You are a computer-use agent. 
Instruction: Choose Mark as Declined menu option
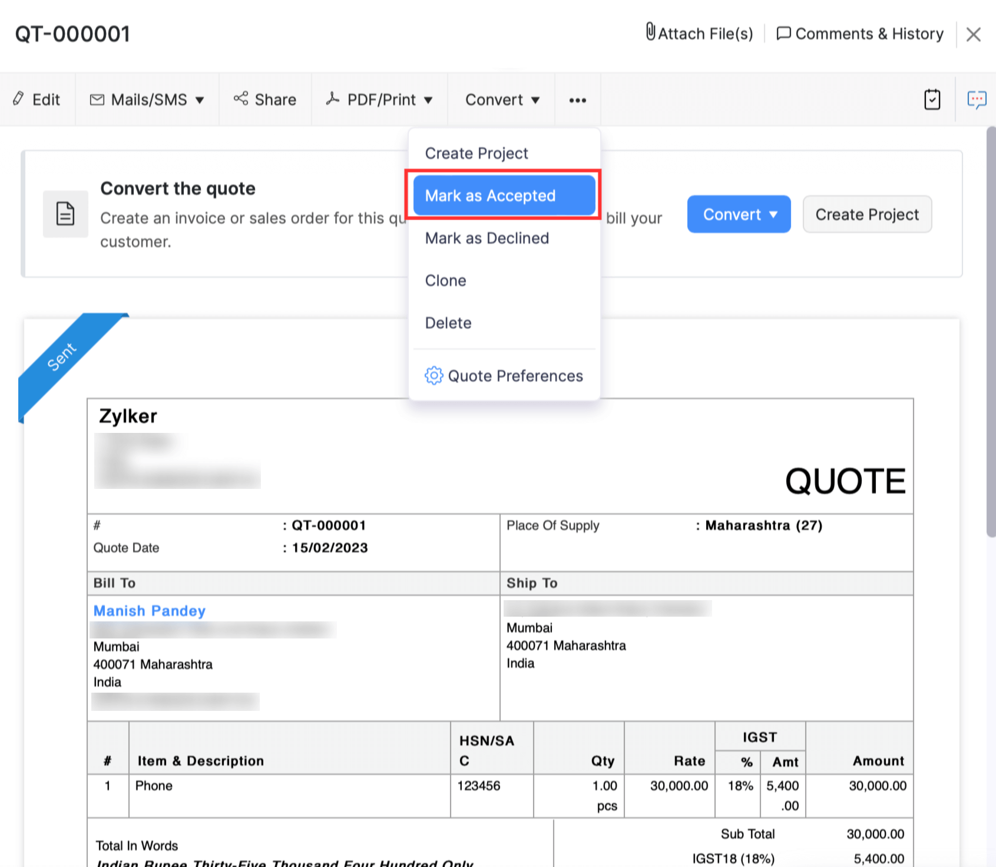[487, 238]
